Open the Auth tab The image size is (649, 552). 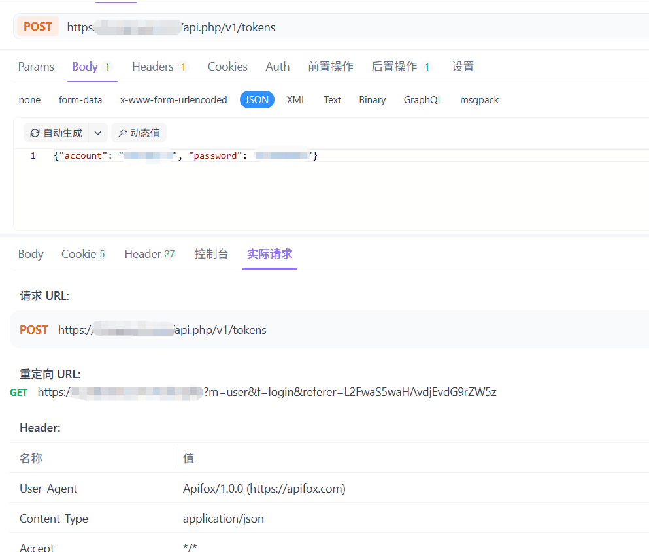pos(277,67)
